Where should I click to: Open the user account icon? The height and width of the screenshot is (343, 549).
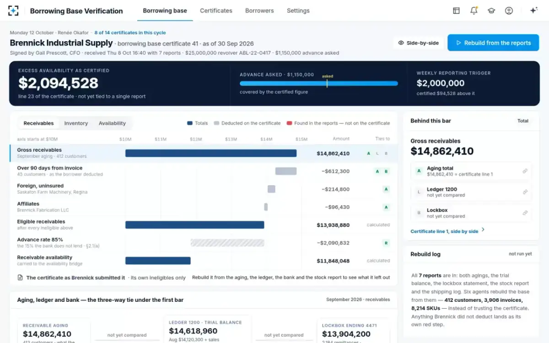pos(509,11)
